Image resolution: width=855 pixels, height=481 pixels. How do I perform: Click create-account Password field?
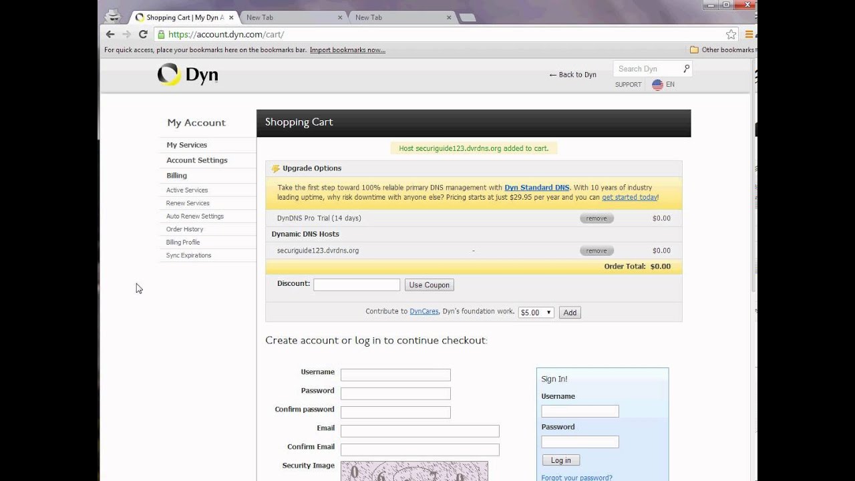(395, 393)
